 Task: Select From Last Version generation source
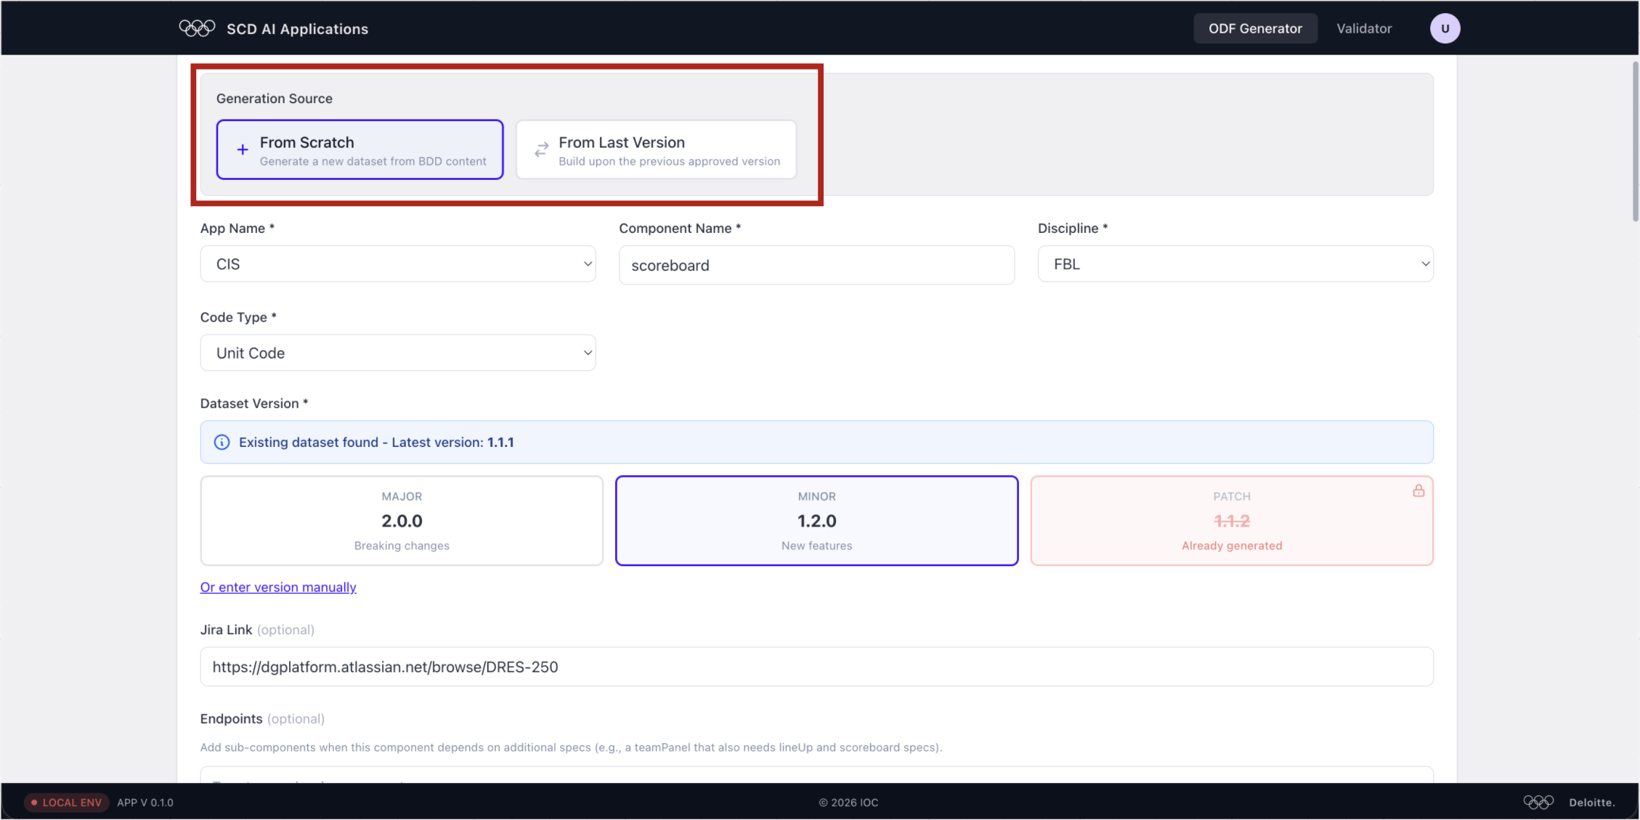click(x=656, y=149)
